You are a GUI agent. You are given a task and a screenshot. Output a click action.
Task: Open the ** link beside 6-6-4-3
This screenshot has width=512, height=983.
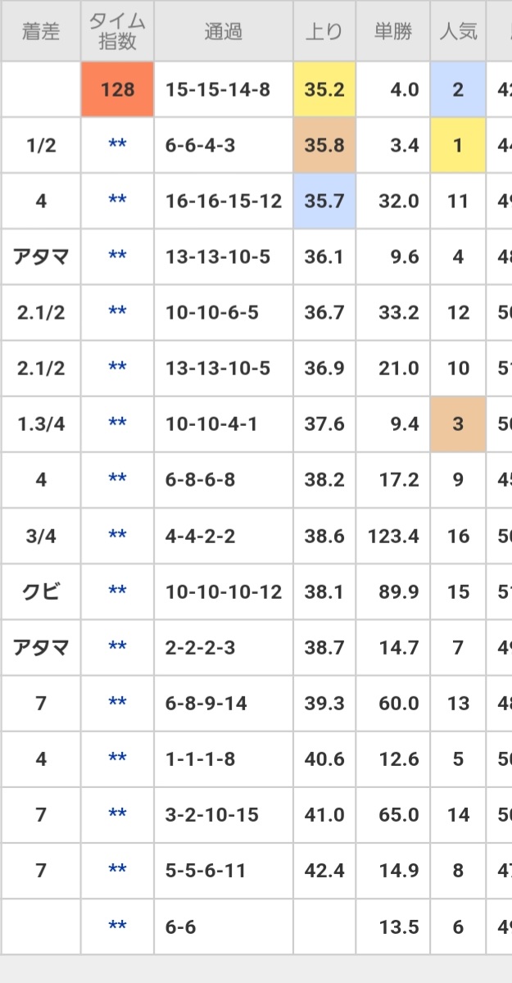pos(117,145)
